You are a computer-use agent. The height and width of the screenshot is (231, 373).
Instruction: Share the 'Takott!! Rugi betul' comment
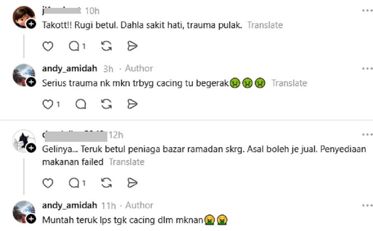[132, 46]
